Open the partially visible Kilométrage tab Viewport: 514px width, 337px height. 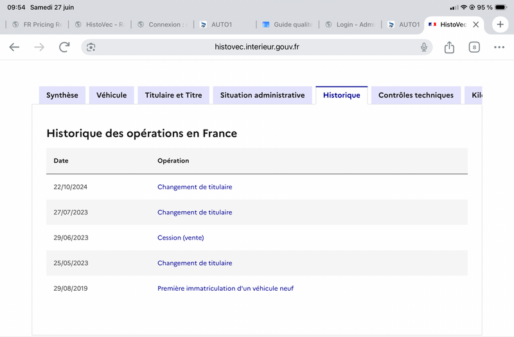coord(474,95)
